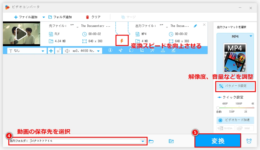Toggle Intel acceleration
Screen dimensions: 260x150
pos(245,128)
